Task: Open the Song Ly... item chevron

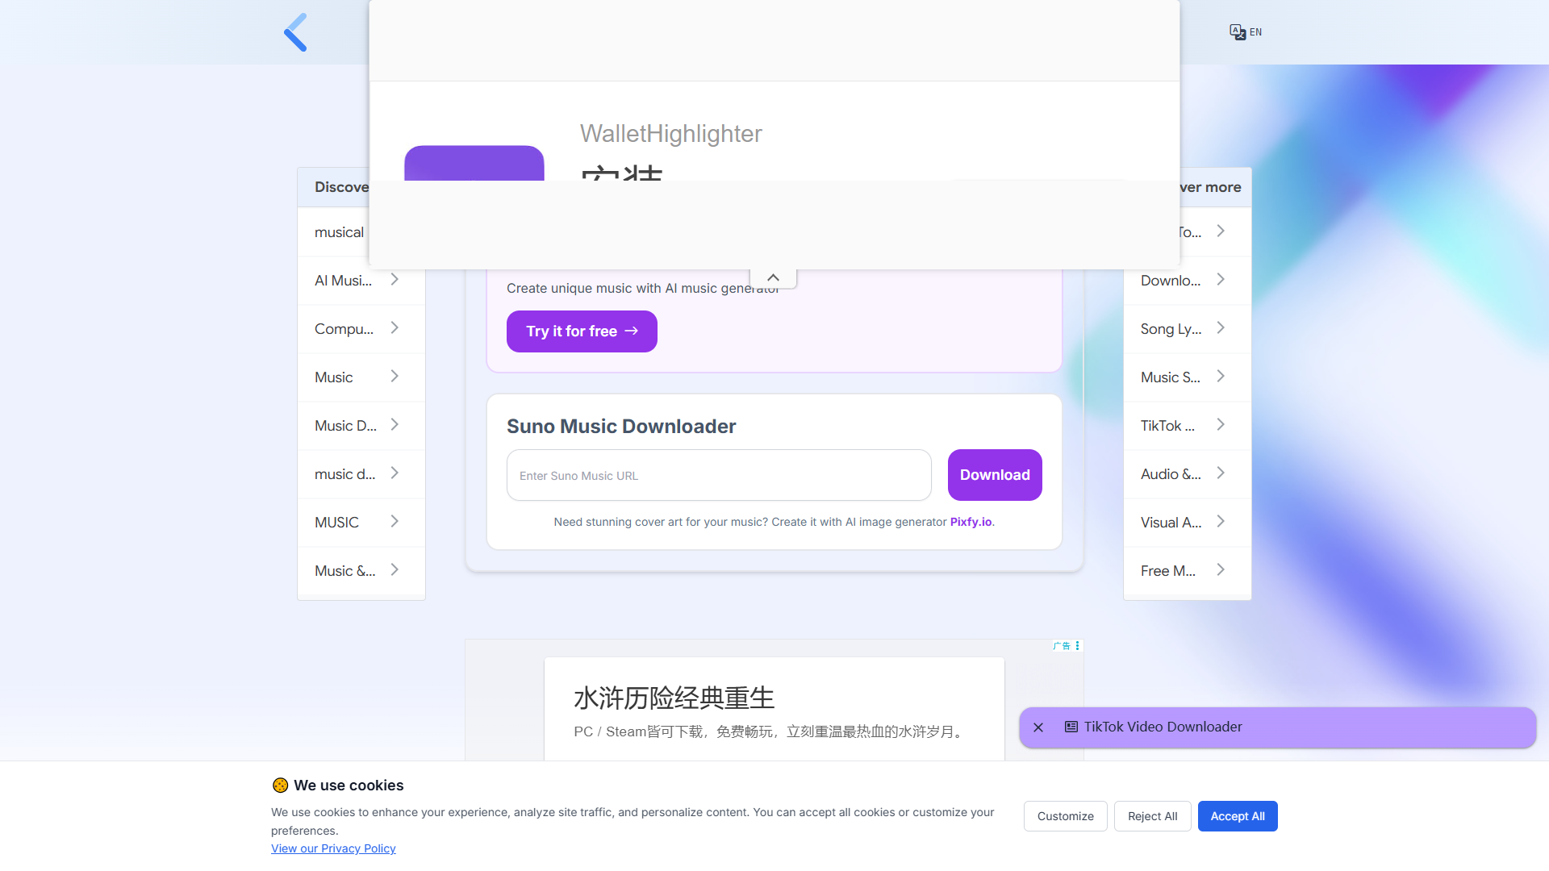Action: coord(1221,328)
